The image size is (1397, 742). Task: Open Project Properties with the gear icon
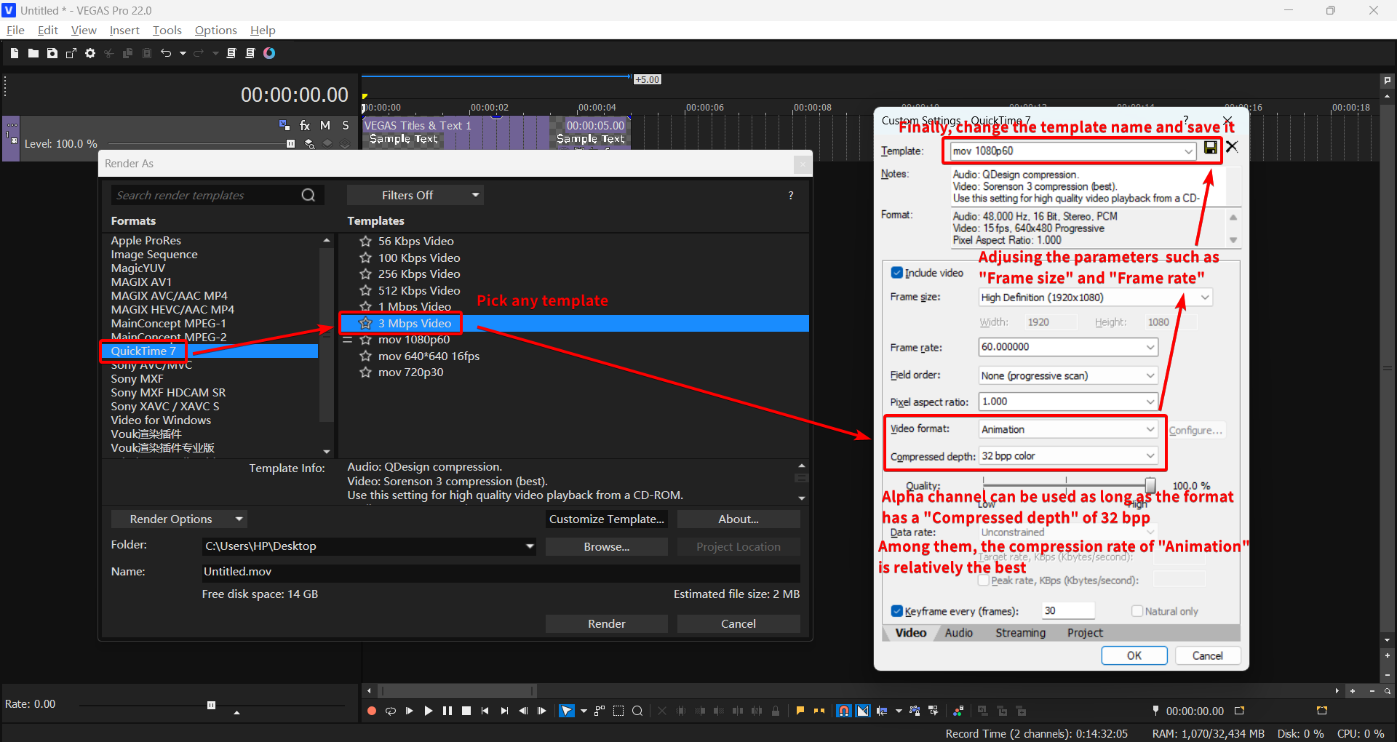(89, 52)
